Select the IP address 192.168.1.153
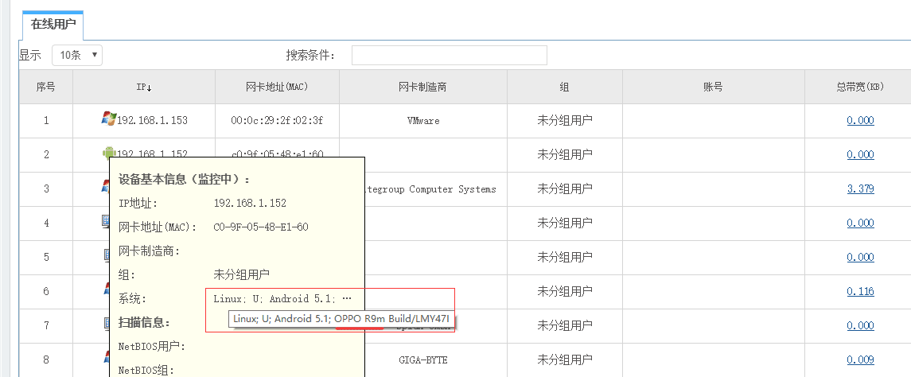Viewport: 911px width, 377px height. click(x=152, y=121)
